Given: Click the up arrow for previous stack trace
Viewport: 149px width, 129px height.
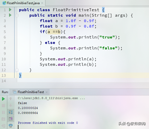Looking at the screenshot, I should (11, 99).
